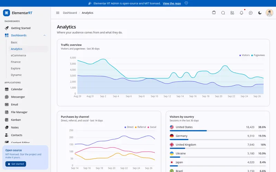Open the chat messages icon in the header
This screenshot has height=172, width=276.
251,13
